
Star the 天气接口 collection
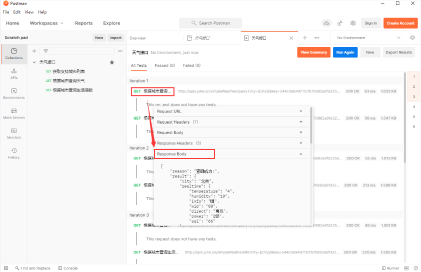click(x=112, y=62)
